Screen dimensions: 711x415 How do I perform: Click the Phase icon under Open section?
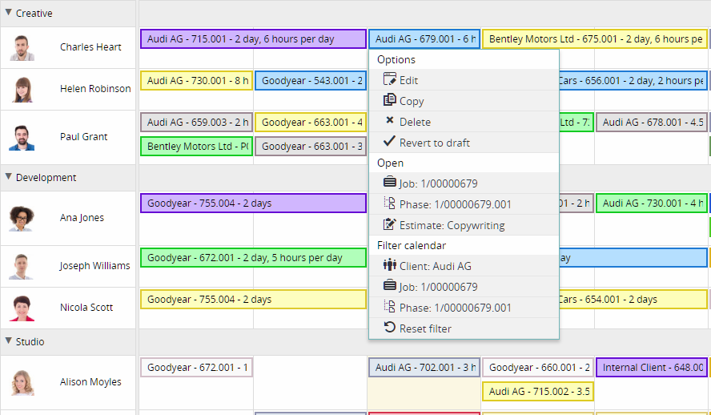pos(389,203)
